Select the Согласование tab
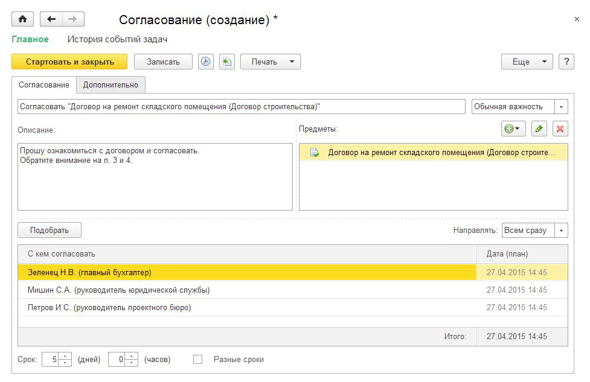 click(x=44, y=85)
